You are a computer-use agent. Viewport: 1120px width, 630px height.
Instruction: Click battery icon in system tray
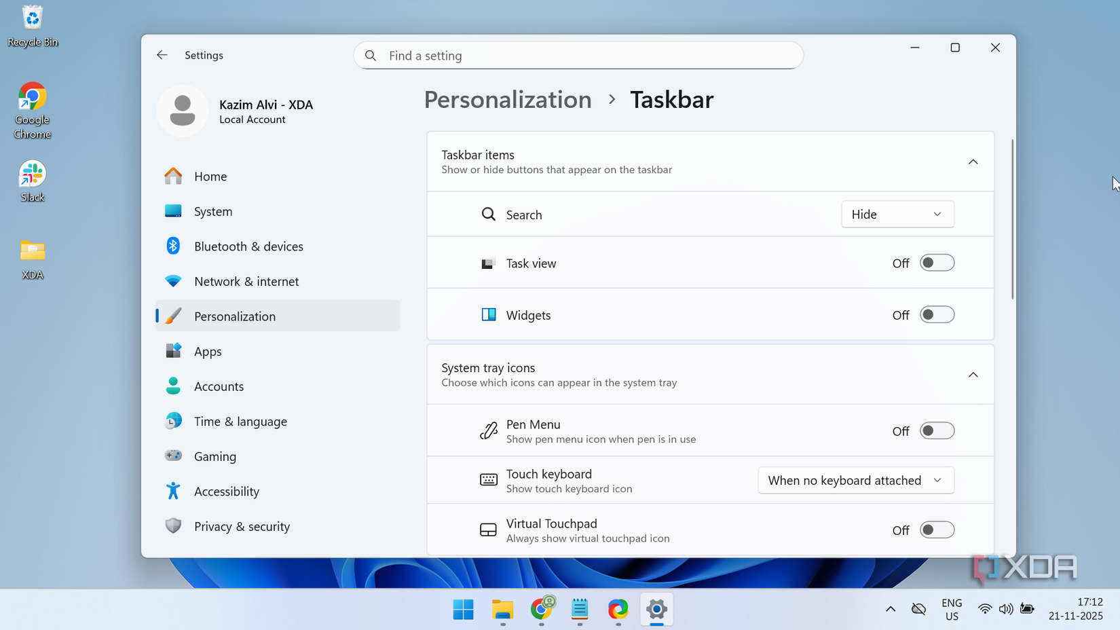[x=1028, y=609]
